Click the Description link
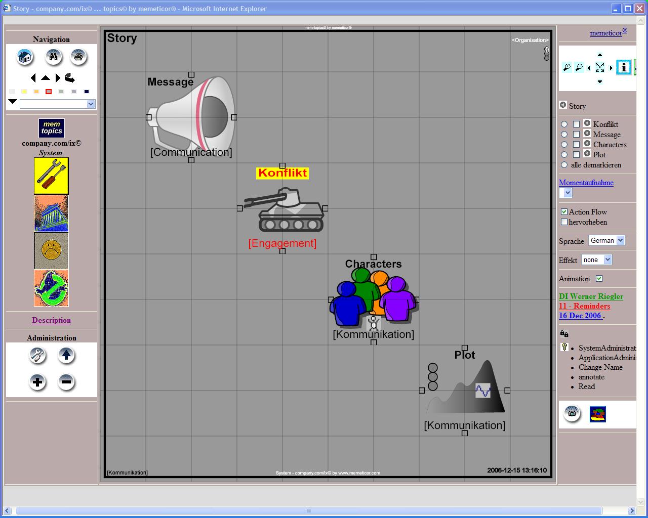 click(51, 320)
